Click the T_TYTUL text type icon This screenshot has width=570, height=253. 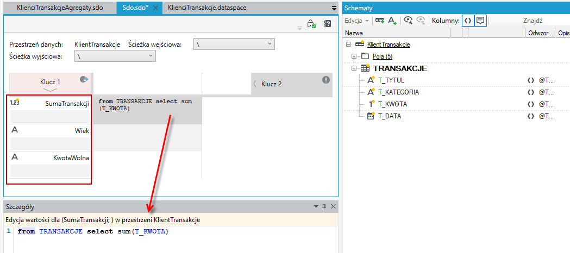click(371, 80)
